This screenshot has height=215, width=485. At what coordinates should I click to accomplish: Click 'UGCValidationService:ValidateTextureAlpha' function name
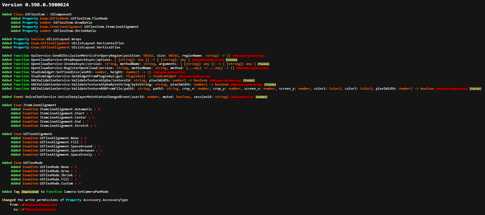(71, 80)
